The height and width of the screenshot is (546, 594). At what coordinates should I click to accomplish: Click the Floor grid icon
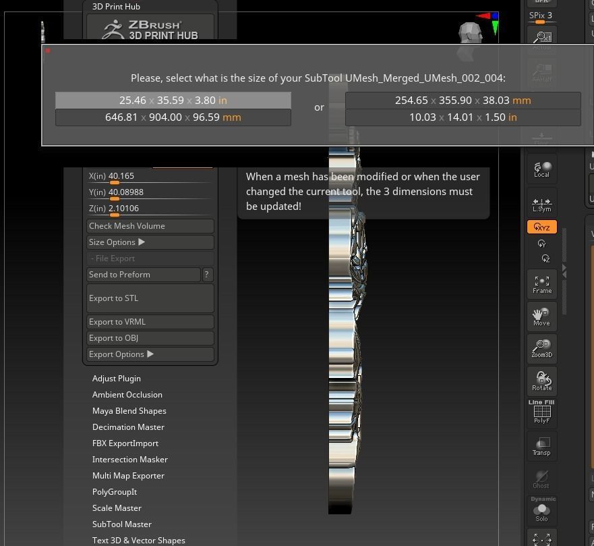[542, 138]
